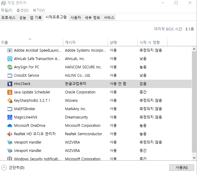
Task: Sort by the 게시자 column header
Action: (86, 42)
